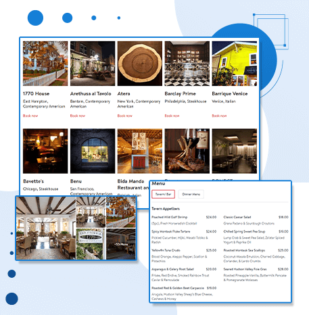Click the $18.00 Caesar Salad price

[283, 217]
